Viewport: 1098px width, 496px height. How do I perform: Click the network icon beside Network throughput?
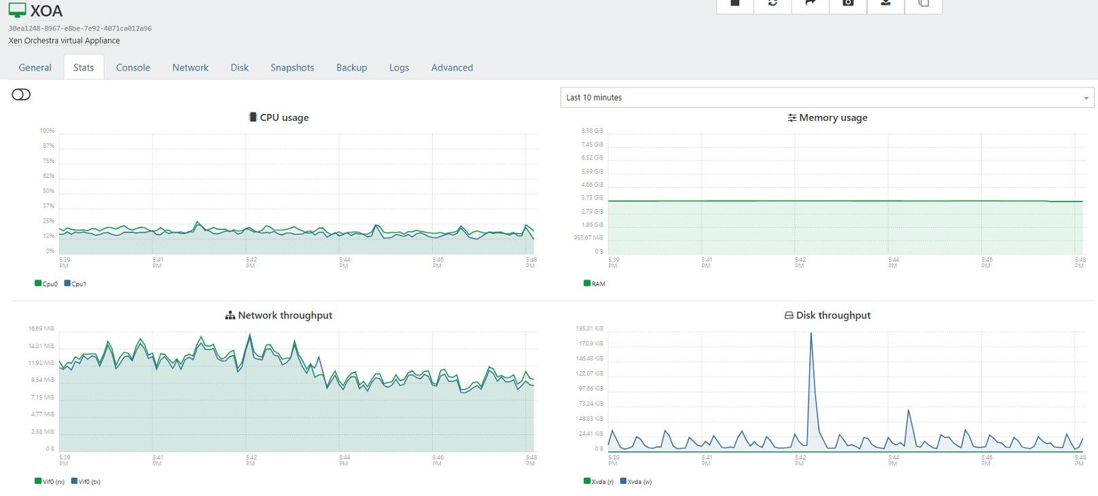(x=230, y=316)
